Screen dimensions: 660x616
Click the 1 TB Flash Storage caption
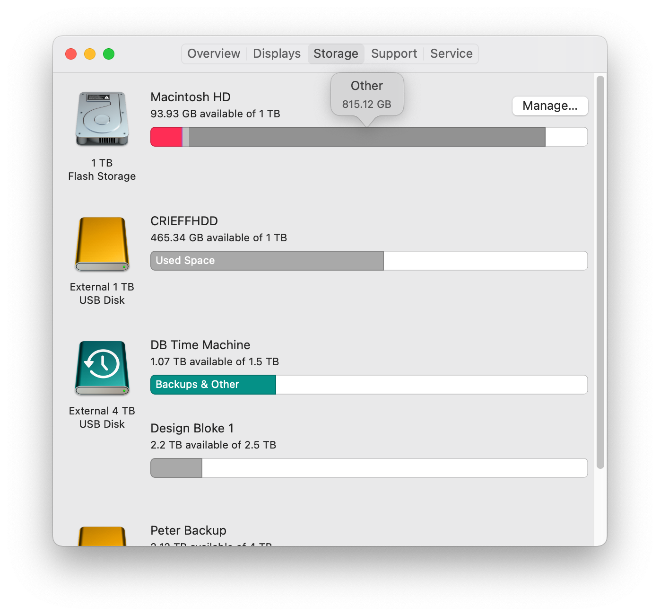(x=102, y=169)
